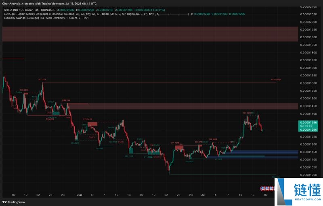Click the 0.00001600 price axis label
The width and height of the screenshot is (323, 206).
(x=309, y=83)
